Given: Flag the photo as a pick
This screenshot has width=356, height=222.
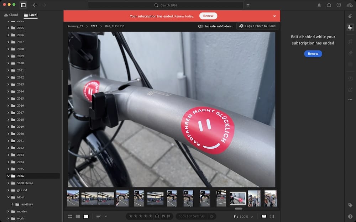Looking at the screenshot, I should pos(163,216).
